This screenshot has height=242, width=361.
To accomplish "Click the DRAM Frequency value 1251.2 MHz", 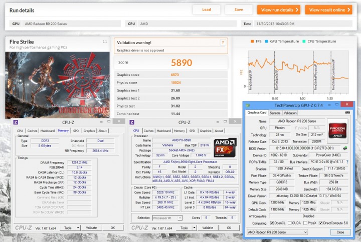I will pyautogui.click(x=79, y=162).
